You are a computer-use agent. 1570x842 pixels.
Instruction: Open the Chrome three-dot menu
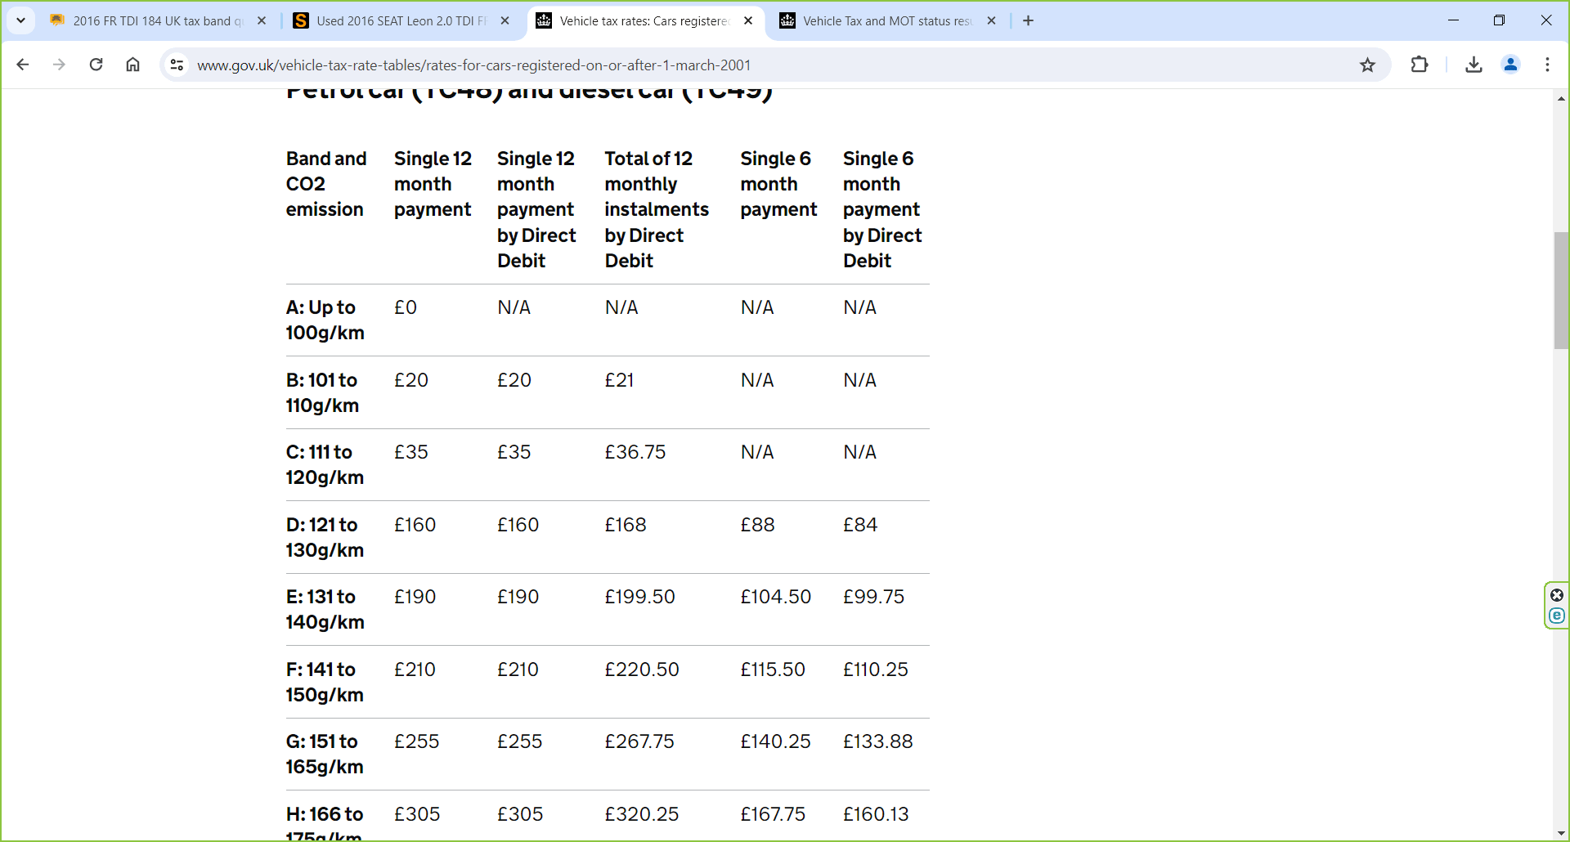coord(1547,65)
